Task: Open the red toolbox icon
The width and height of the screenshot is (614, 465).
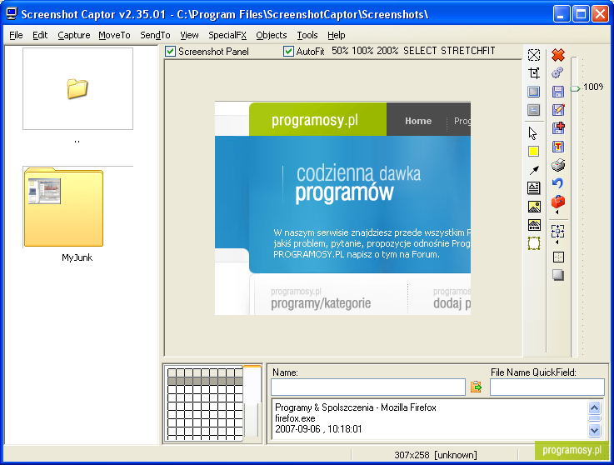Action: (x=558, y=202)
